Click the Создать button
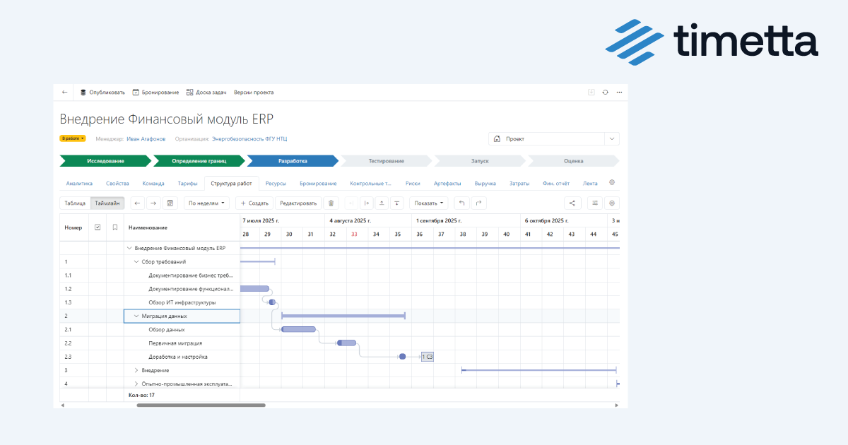Screen dimensions: 848x445 [254, 203]
